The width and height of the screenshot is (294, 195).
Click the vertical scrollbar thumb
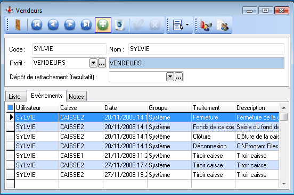(x=284, y=117)
